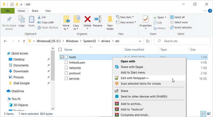
Task: Choose Compress and email...
Action: (x=149, y=115)
